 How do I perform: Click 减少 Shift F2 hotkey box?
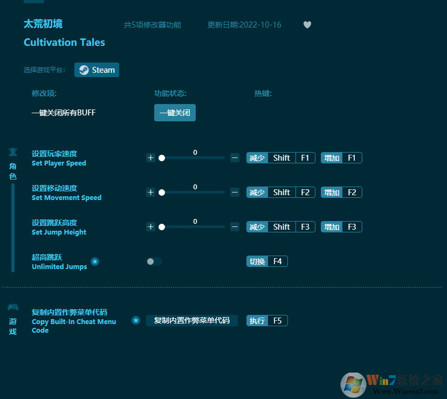[x=281, y=192]
